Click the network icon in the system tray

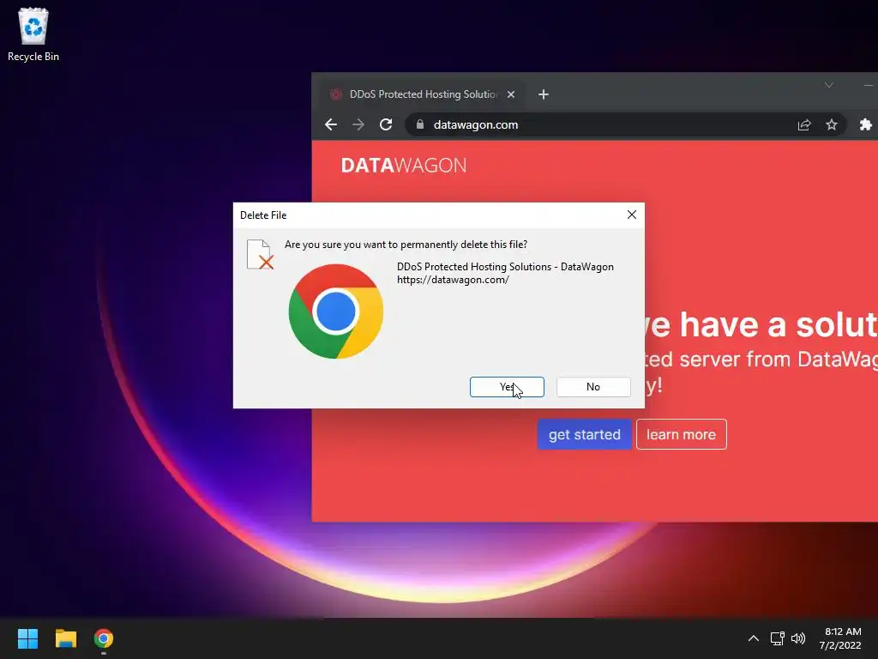[777, 638]
